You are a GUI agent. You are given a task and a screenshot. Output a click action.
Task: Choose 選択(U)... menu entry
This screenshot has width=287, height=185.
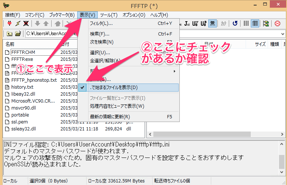tap(128, 53)
